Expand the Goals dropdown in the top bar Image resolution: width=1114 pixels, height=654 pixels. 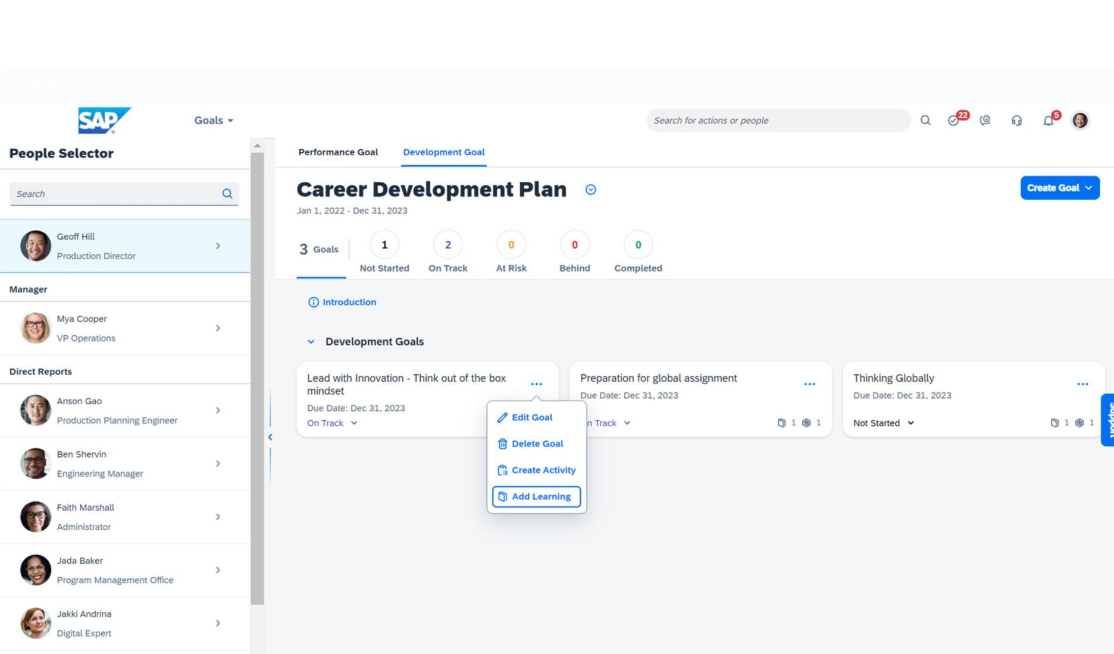pos(212,120)
